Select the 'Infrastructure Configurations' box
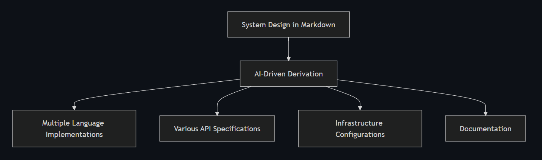The width and height of the screenshot is (542, 160). click(x=360, y=129)
